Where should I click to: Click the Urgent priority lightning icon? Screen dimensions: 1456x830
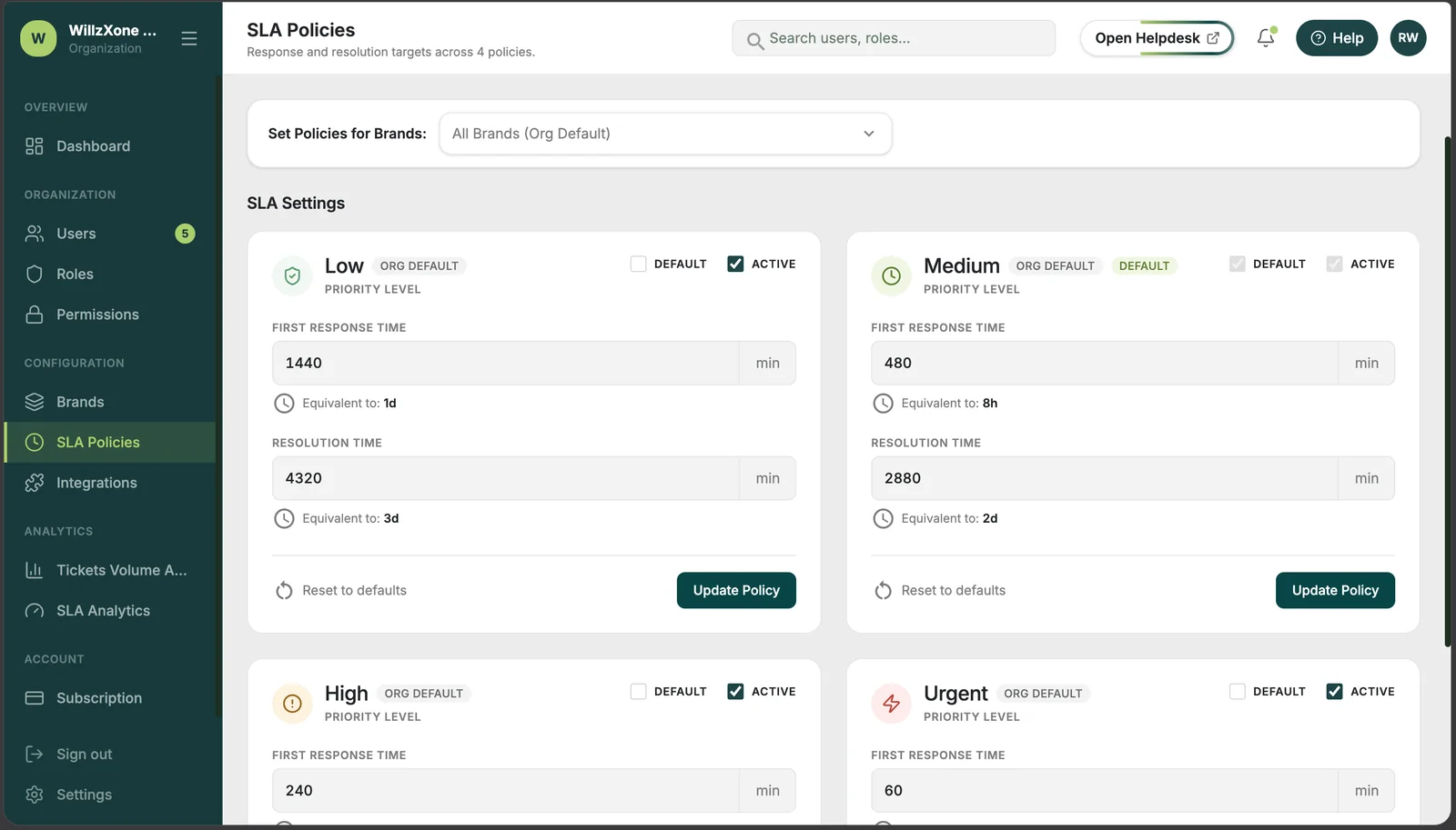891,704
